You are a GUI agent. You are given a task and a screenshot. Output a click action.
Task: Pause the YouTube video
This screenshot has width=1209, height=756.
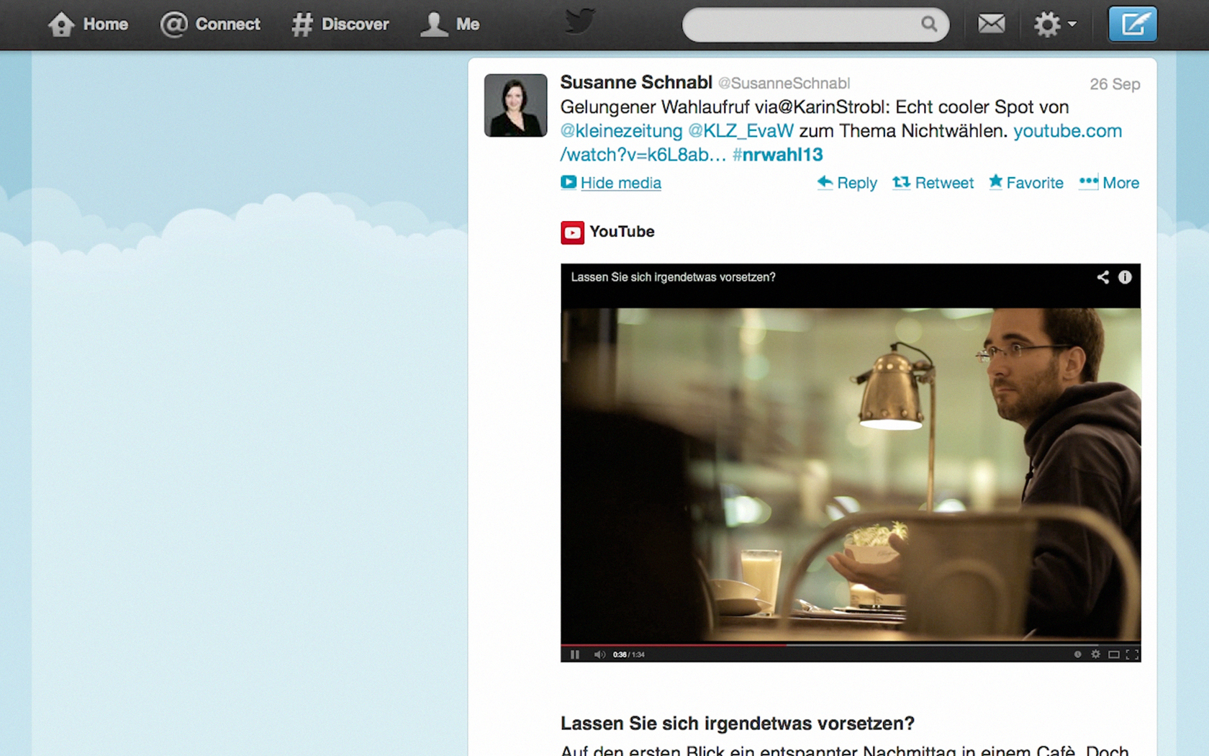point(574,654)
